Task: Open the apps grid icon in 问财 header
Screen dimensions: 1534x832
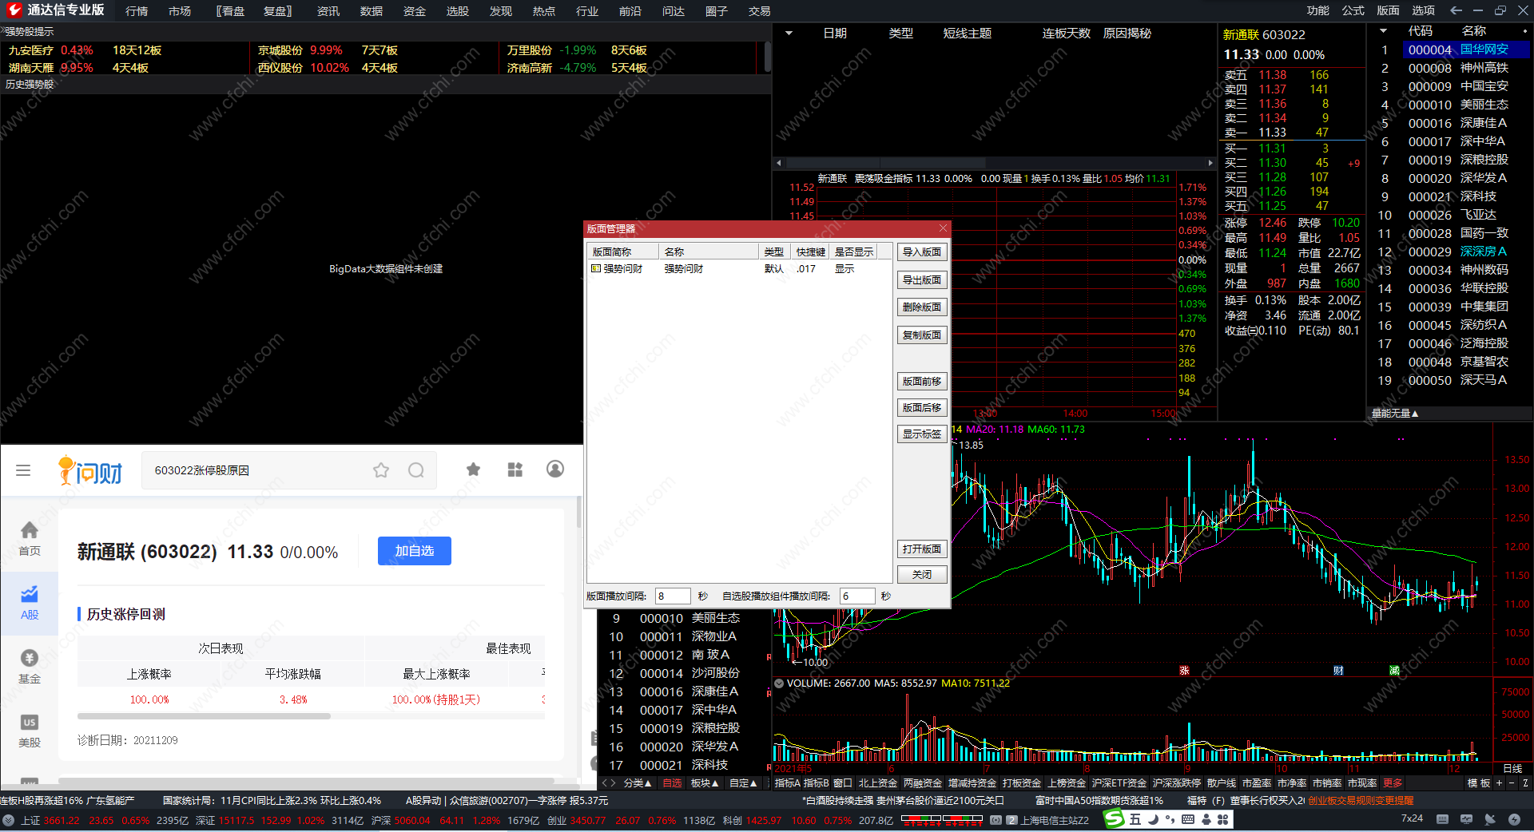Action: pyautogui.click(x=515, y=469)
